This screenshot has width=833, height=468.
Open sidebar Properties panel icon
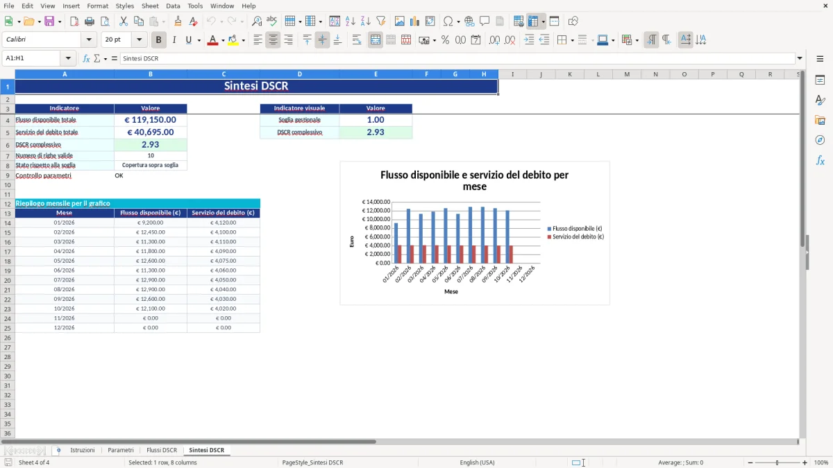820,80
